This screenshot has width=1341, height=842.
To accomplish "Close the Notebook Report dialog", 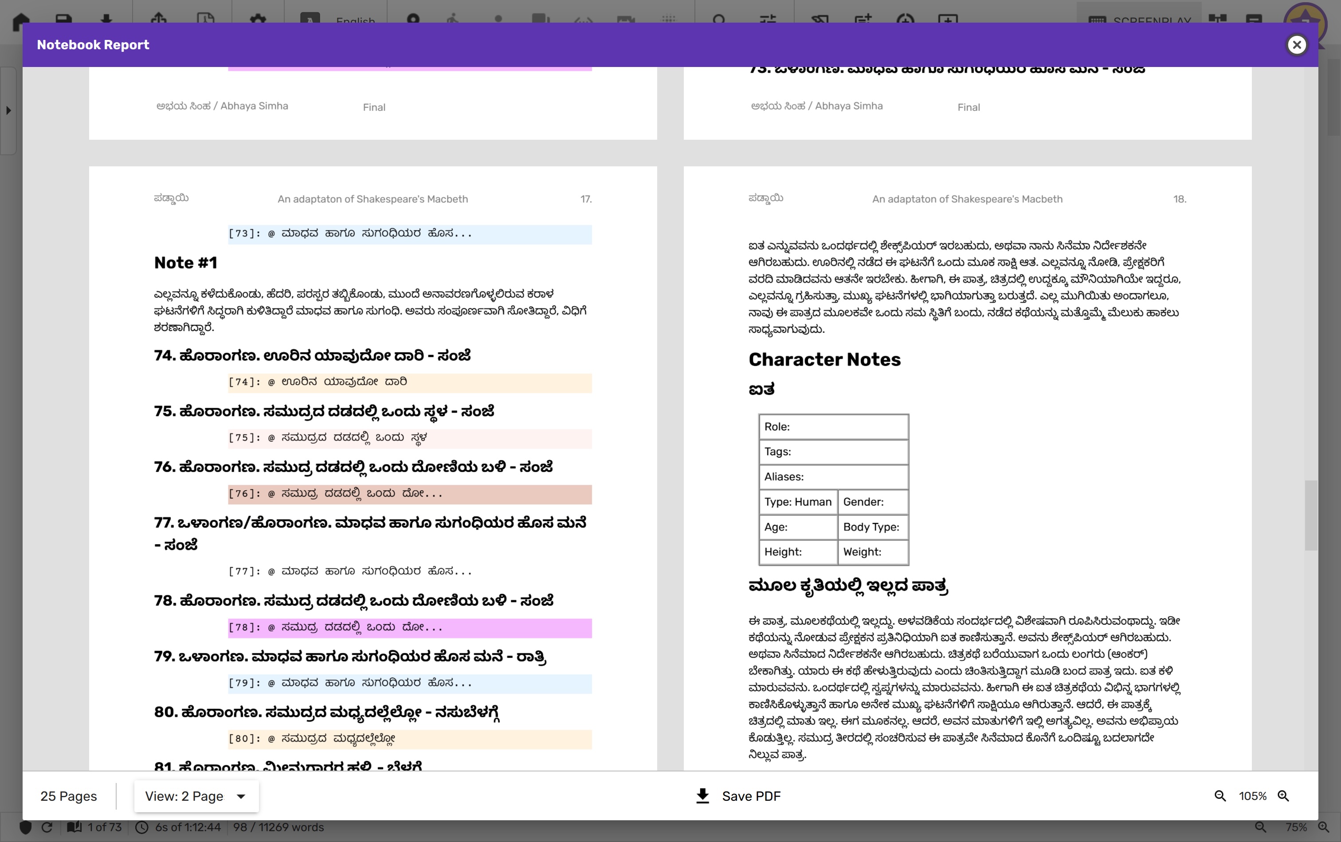I will (x=1297, y=44).
